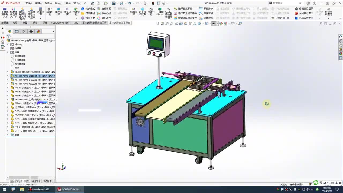Click the 打开路径 button
The width and height of the screenshot is (343, 193).
click(88, 13)
